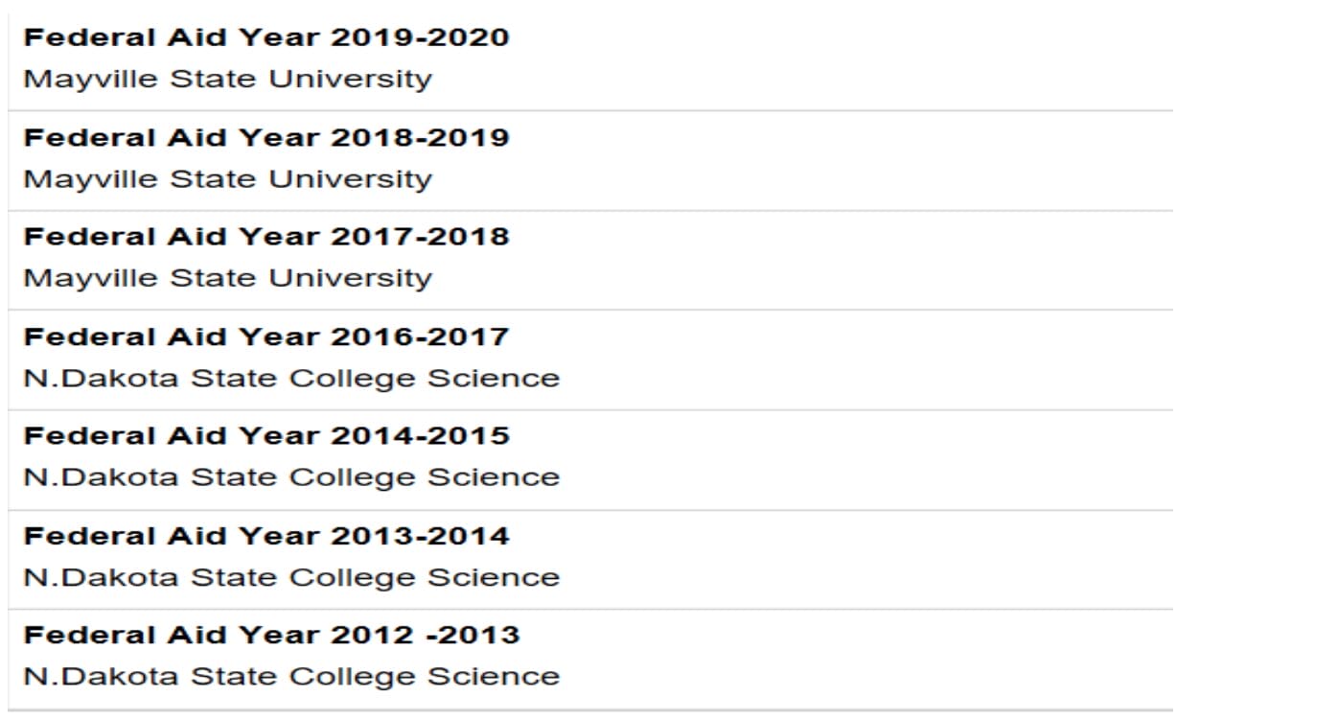This screenshot has width=1338, height=719.
Task: Select the latest N.Dakota State College year
Action: 265,336
